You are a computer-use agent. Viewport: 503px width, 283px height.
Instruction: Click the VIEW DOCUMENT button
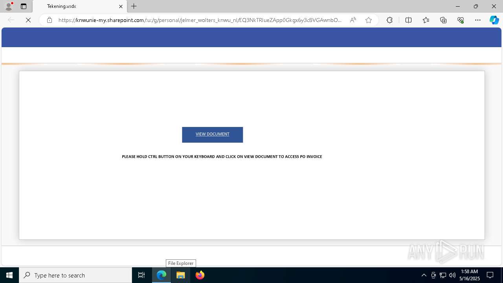(x=212, y=134)
